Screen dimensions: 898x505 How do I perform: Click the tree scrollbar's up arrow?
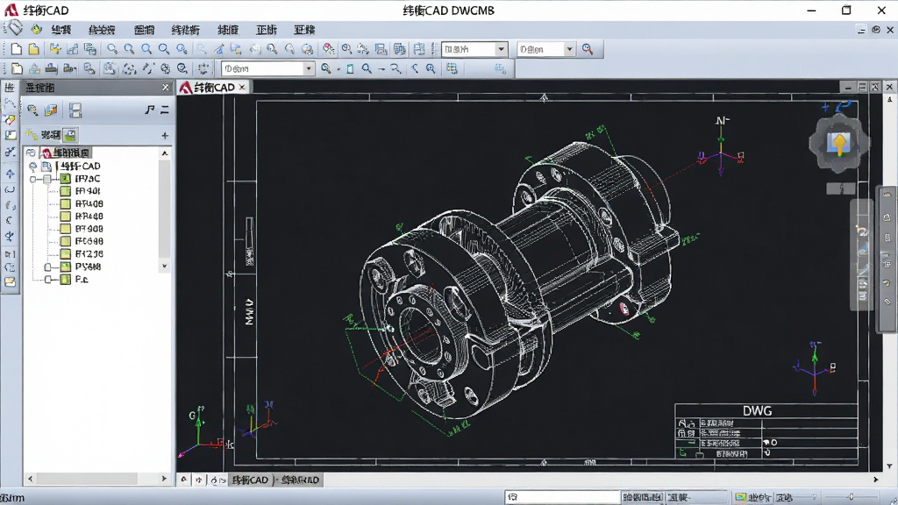tap(165, 153)
